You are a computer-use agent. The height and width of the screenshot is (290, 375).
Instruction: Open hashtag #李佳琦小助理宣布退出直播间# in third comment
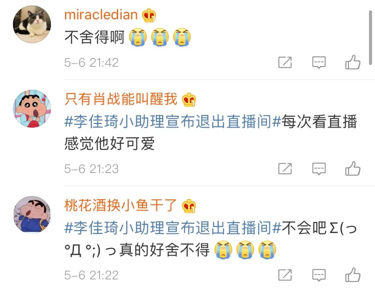click(173, 228)
